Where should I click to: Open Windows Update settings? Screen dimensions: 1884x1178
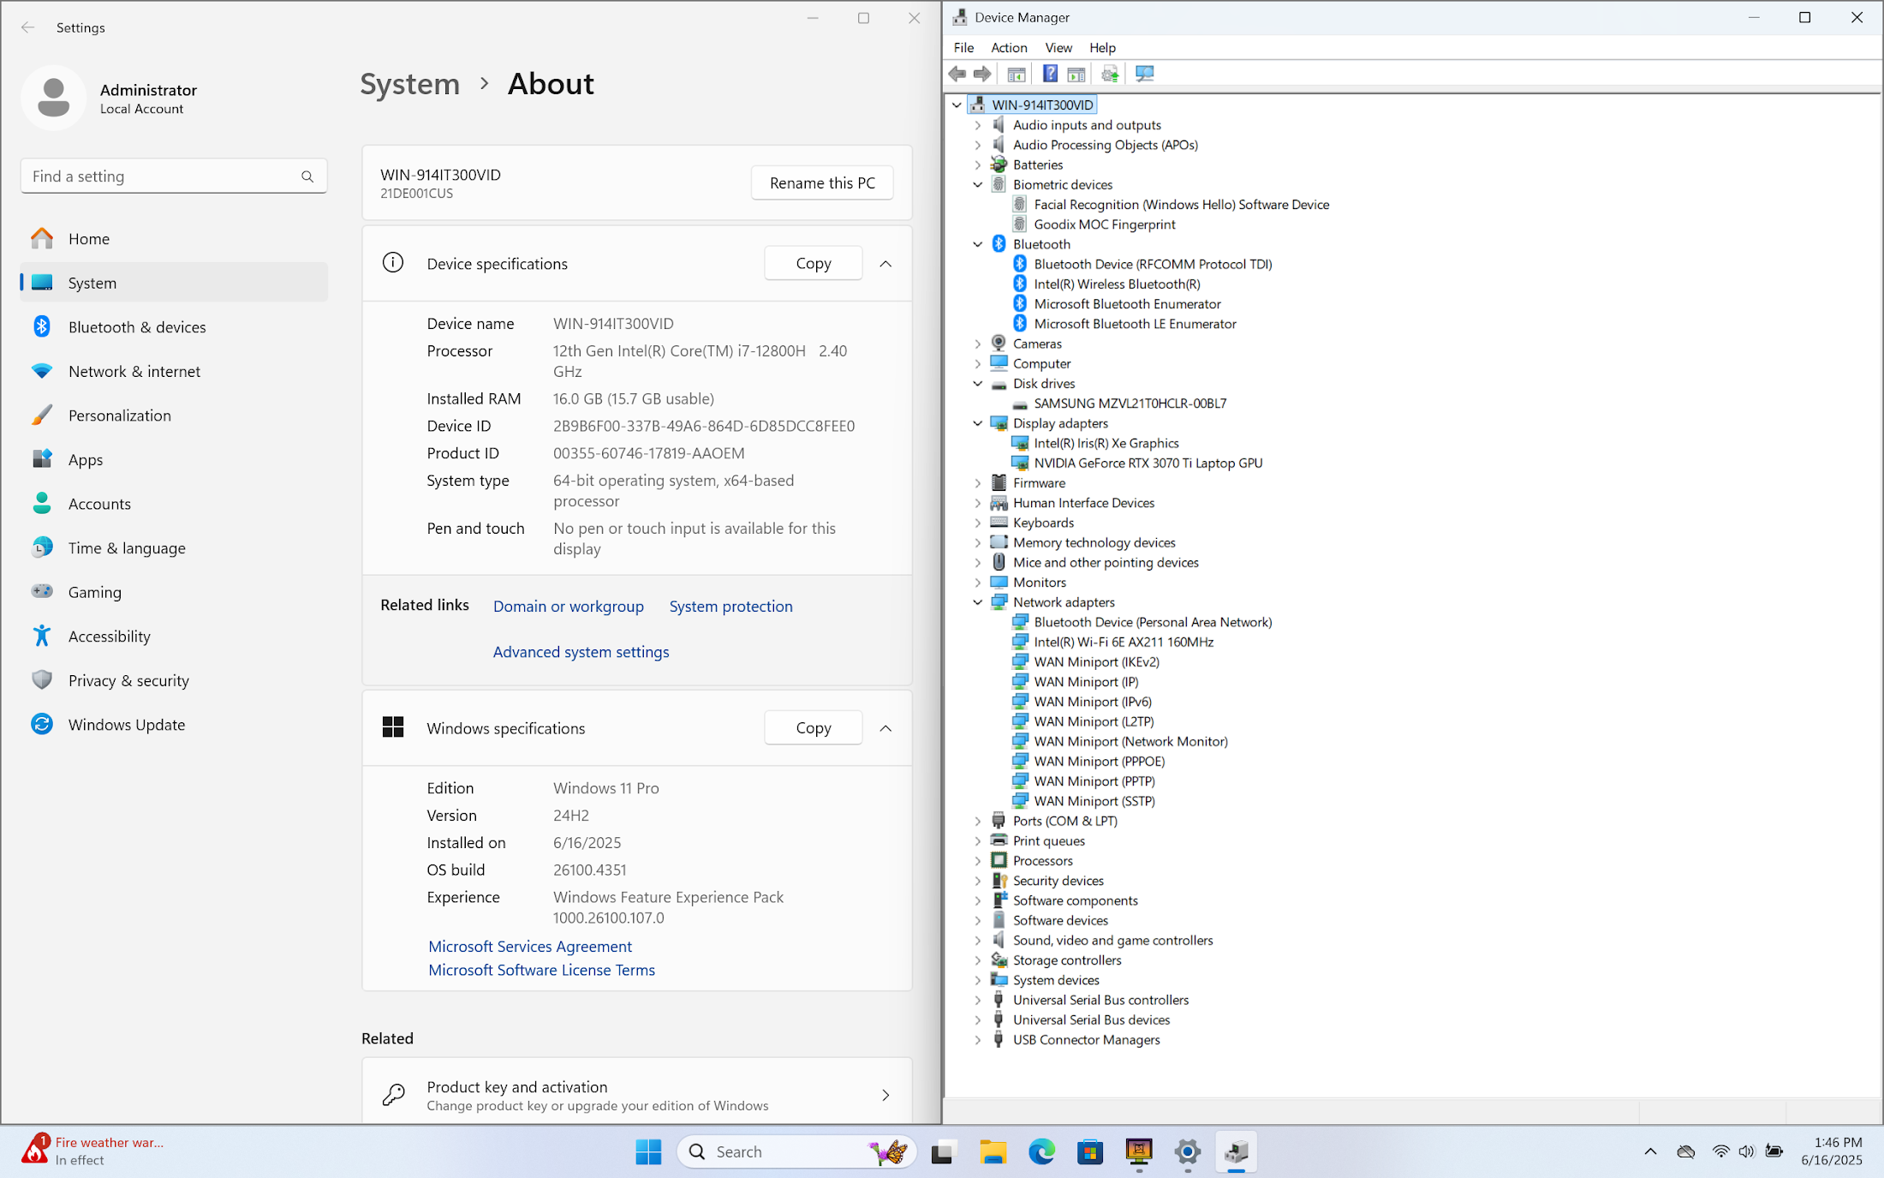(x=174, y=724)
